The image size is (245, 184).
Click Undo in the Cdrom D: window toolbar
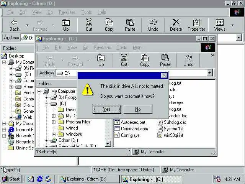tap(153, 25)
